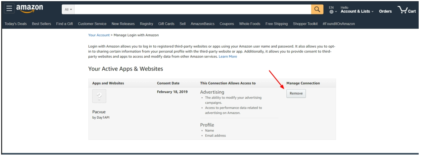Open the shopping cart icon
The height and width of the screenshot is (156, 421).
(x=407, y=10)
